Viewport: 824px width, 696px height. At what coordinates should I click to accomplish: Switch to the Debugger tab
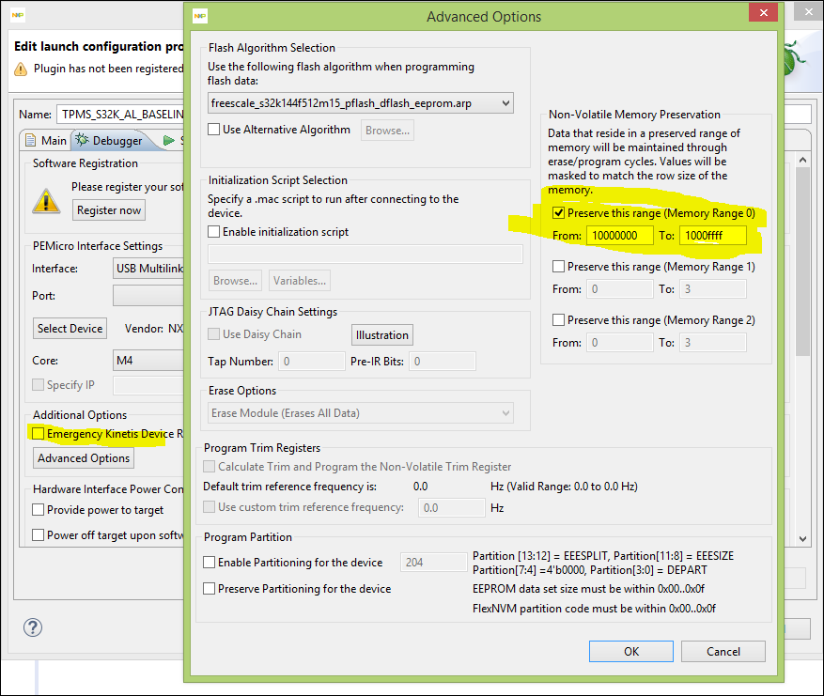(x=109, y=140)
